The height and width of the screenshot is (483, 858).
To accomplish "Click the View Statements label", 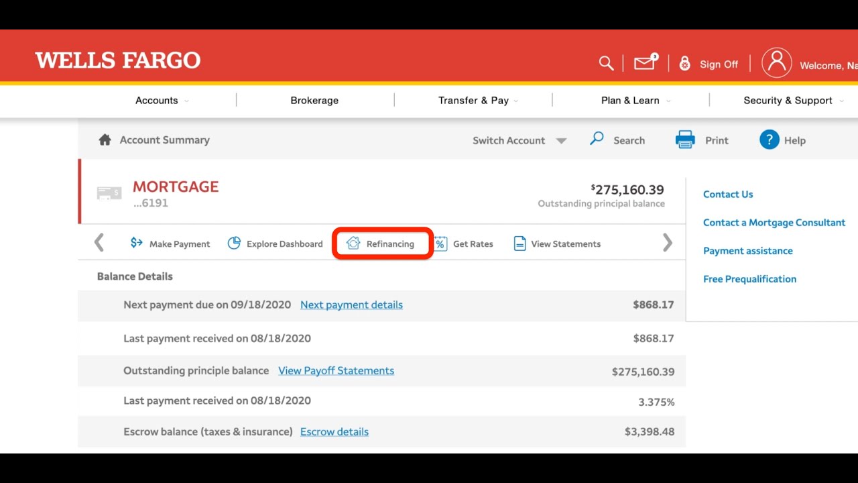I will click(x=566, y=244).
